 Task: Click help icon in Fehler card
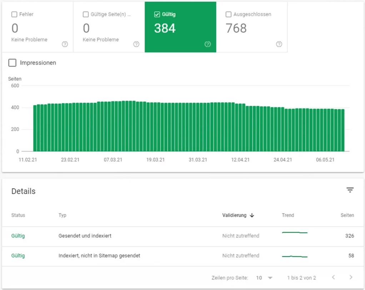click(65, 44)
